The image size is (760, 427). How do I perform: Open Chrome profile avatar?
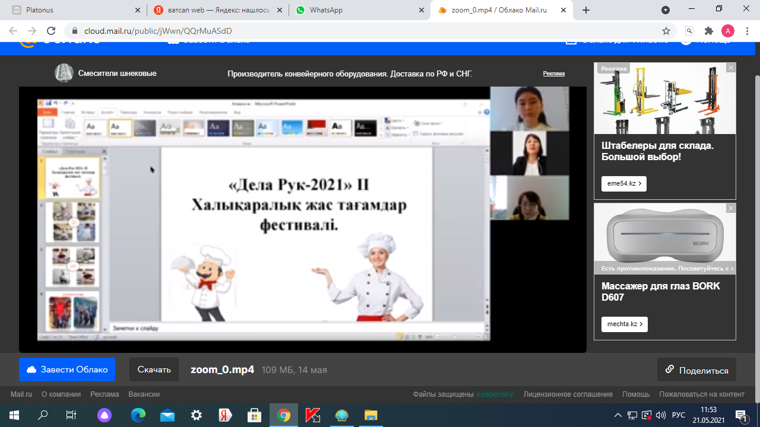[x=727, y=31]
